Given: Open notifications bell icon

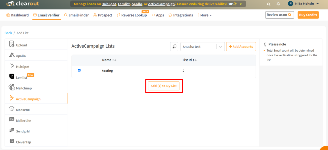Looking at the screenshot, I should click(x=278, y=4).
